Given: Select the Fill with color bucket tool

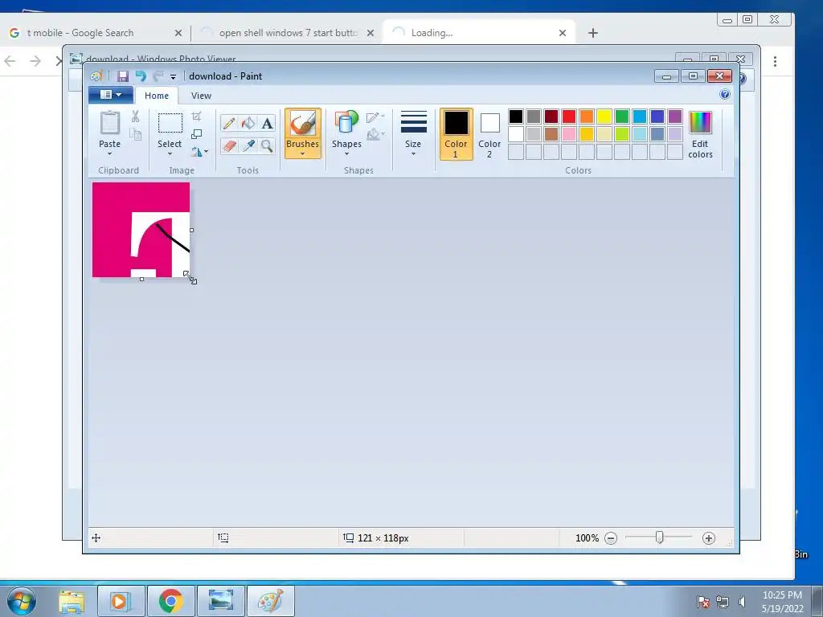Looking at the screenshot, I should tap(248, 123).
